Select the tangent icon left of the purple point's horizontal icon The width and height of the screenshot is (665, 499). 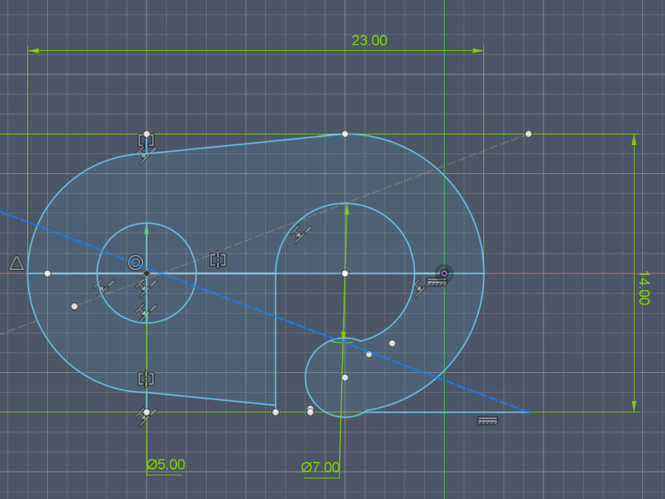[419, 287]
